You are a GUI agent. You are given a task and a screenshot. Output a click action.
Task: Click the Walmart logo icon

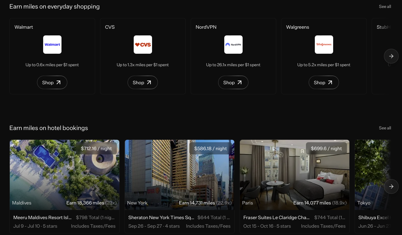click(52, 45)
